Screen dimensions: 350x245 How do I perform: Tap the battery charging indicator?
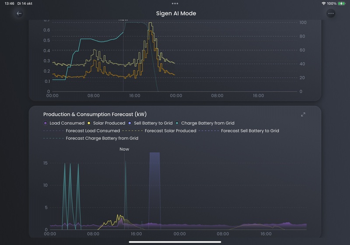[x=342, y=4]
